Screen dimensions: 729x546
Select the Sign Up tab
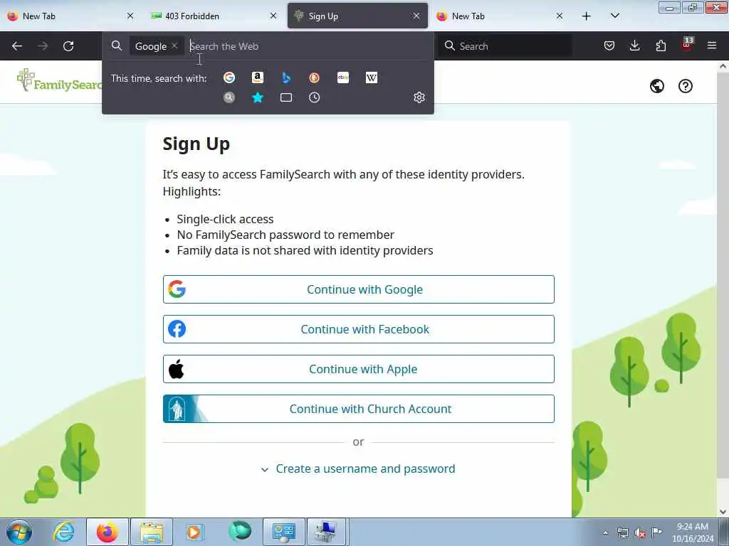(x=357, y=16)
